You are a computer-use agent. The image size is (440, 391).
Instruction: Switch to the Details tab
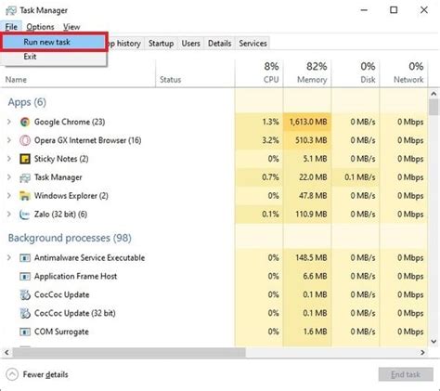click(x=219, y=44)
